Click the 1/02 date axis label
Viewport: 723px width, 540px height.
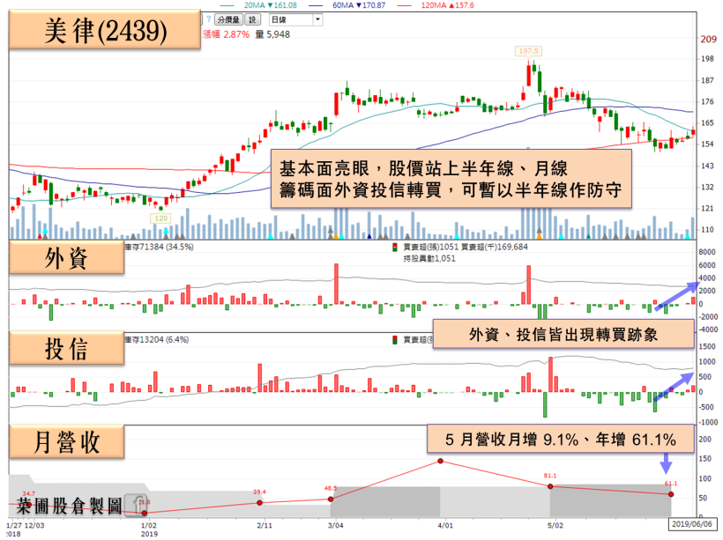click(148, 525)
